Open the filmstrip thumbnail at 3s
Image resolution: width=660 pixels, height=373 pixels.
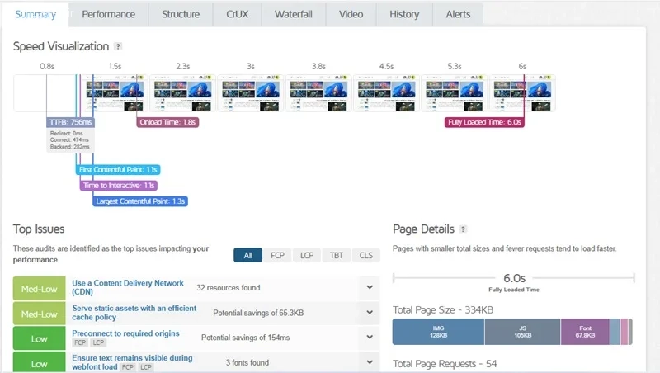pos(251,93)
